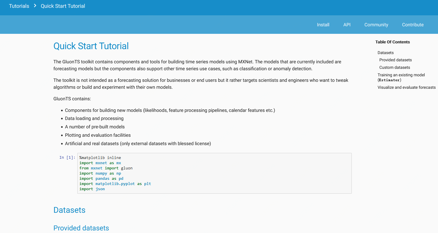Image resolution: width=438 pixels, height=233 pixels.
Task: Click the Datasets section heading
Action: (69, 210)
